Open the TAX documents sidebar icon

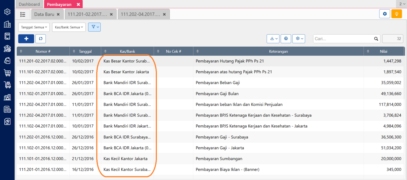tap(7, 109)
